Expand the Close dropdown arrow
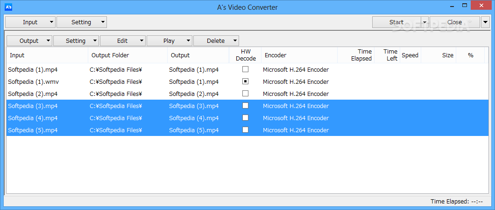Image resolution: width=495 pixels, height=210 pixels. click(x=486, y=22)
